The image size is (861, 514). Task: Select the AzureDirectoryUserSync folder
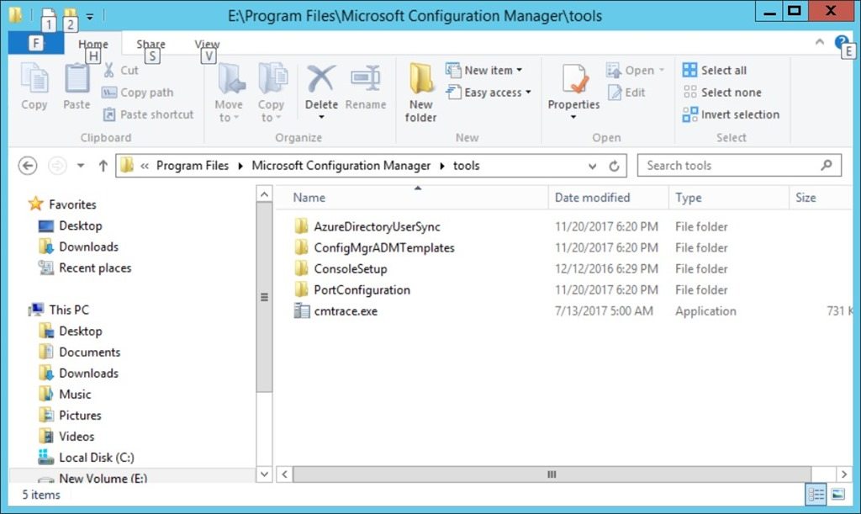pos(377,226)
